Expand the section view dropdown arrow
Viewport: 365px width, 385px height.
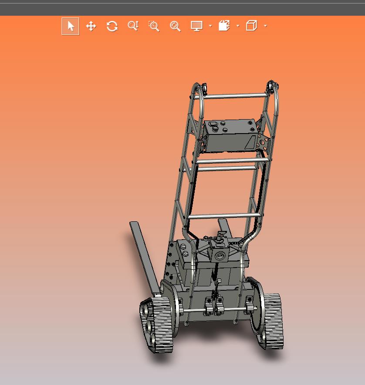pyautogui.click(x=238, y=25)
